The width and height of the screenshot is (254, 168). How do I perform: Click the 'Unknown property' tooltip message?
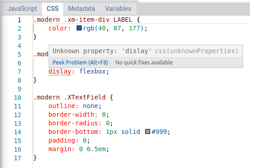102,51
